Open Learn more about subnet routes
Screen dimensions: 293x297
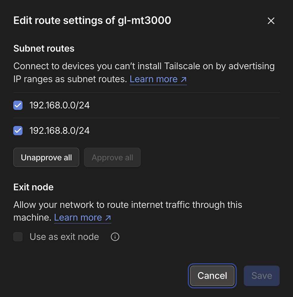point(153,79)
